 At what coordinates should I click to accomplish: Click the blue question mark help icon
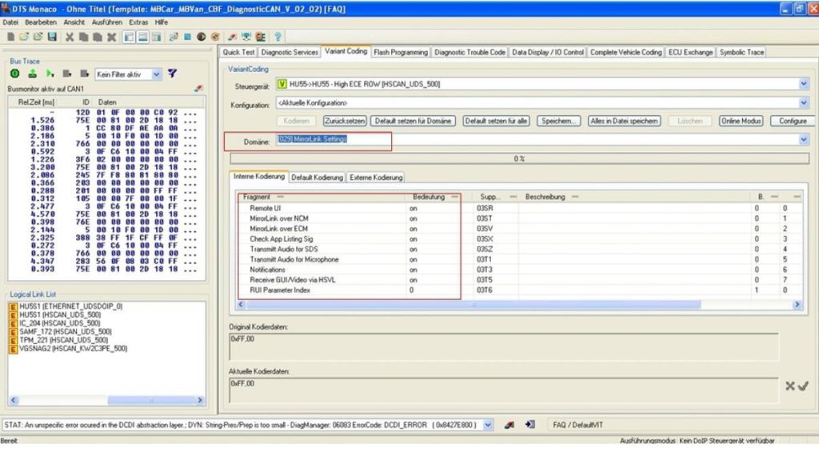tap(278, 37)
